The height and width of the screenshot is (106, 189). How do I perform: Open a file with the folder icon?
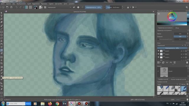(7, 7)
